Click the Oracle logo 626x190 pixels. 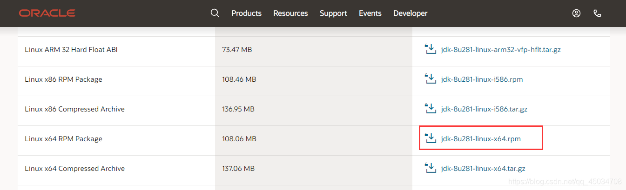47,13
